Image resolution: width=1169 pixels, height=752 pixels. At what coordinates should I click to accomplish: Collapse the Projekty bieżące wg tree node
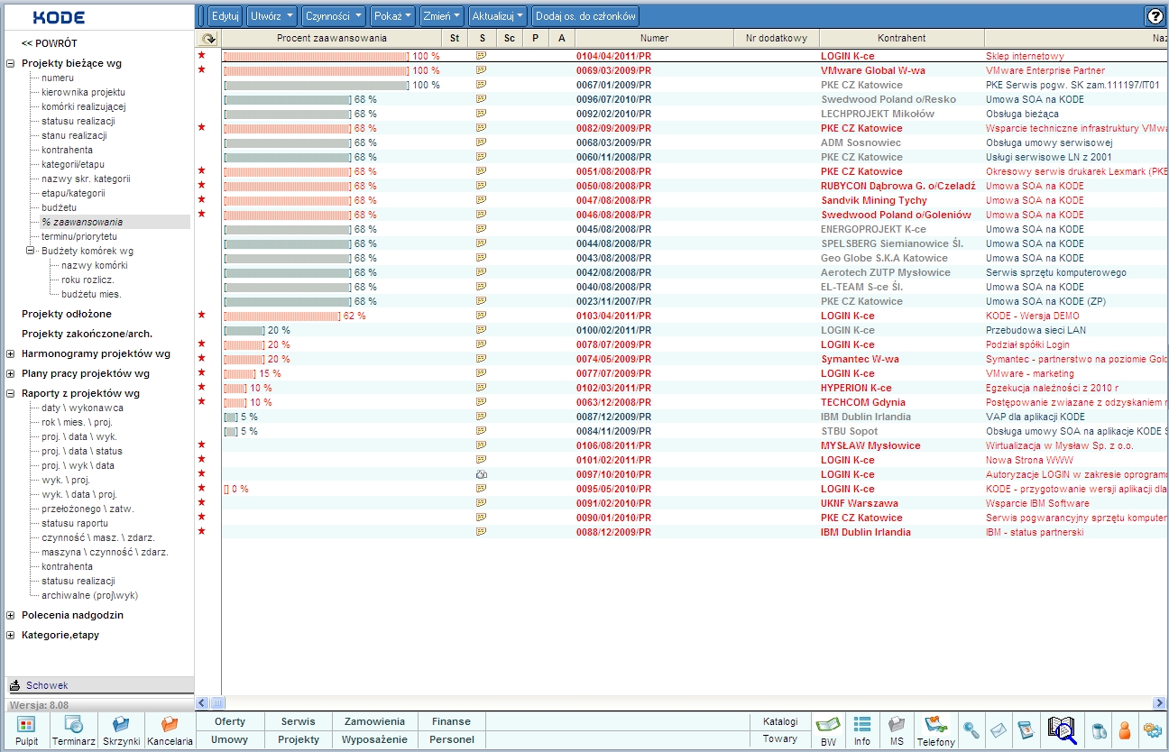click(11, 63)
